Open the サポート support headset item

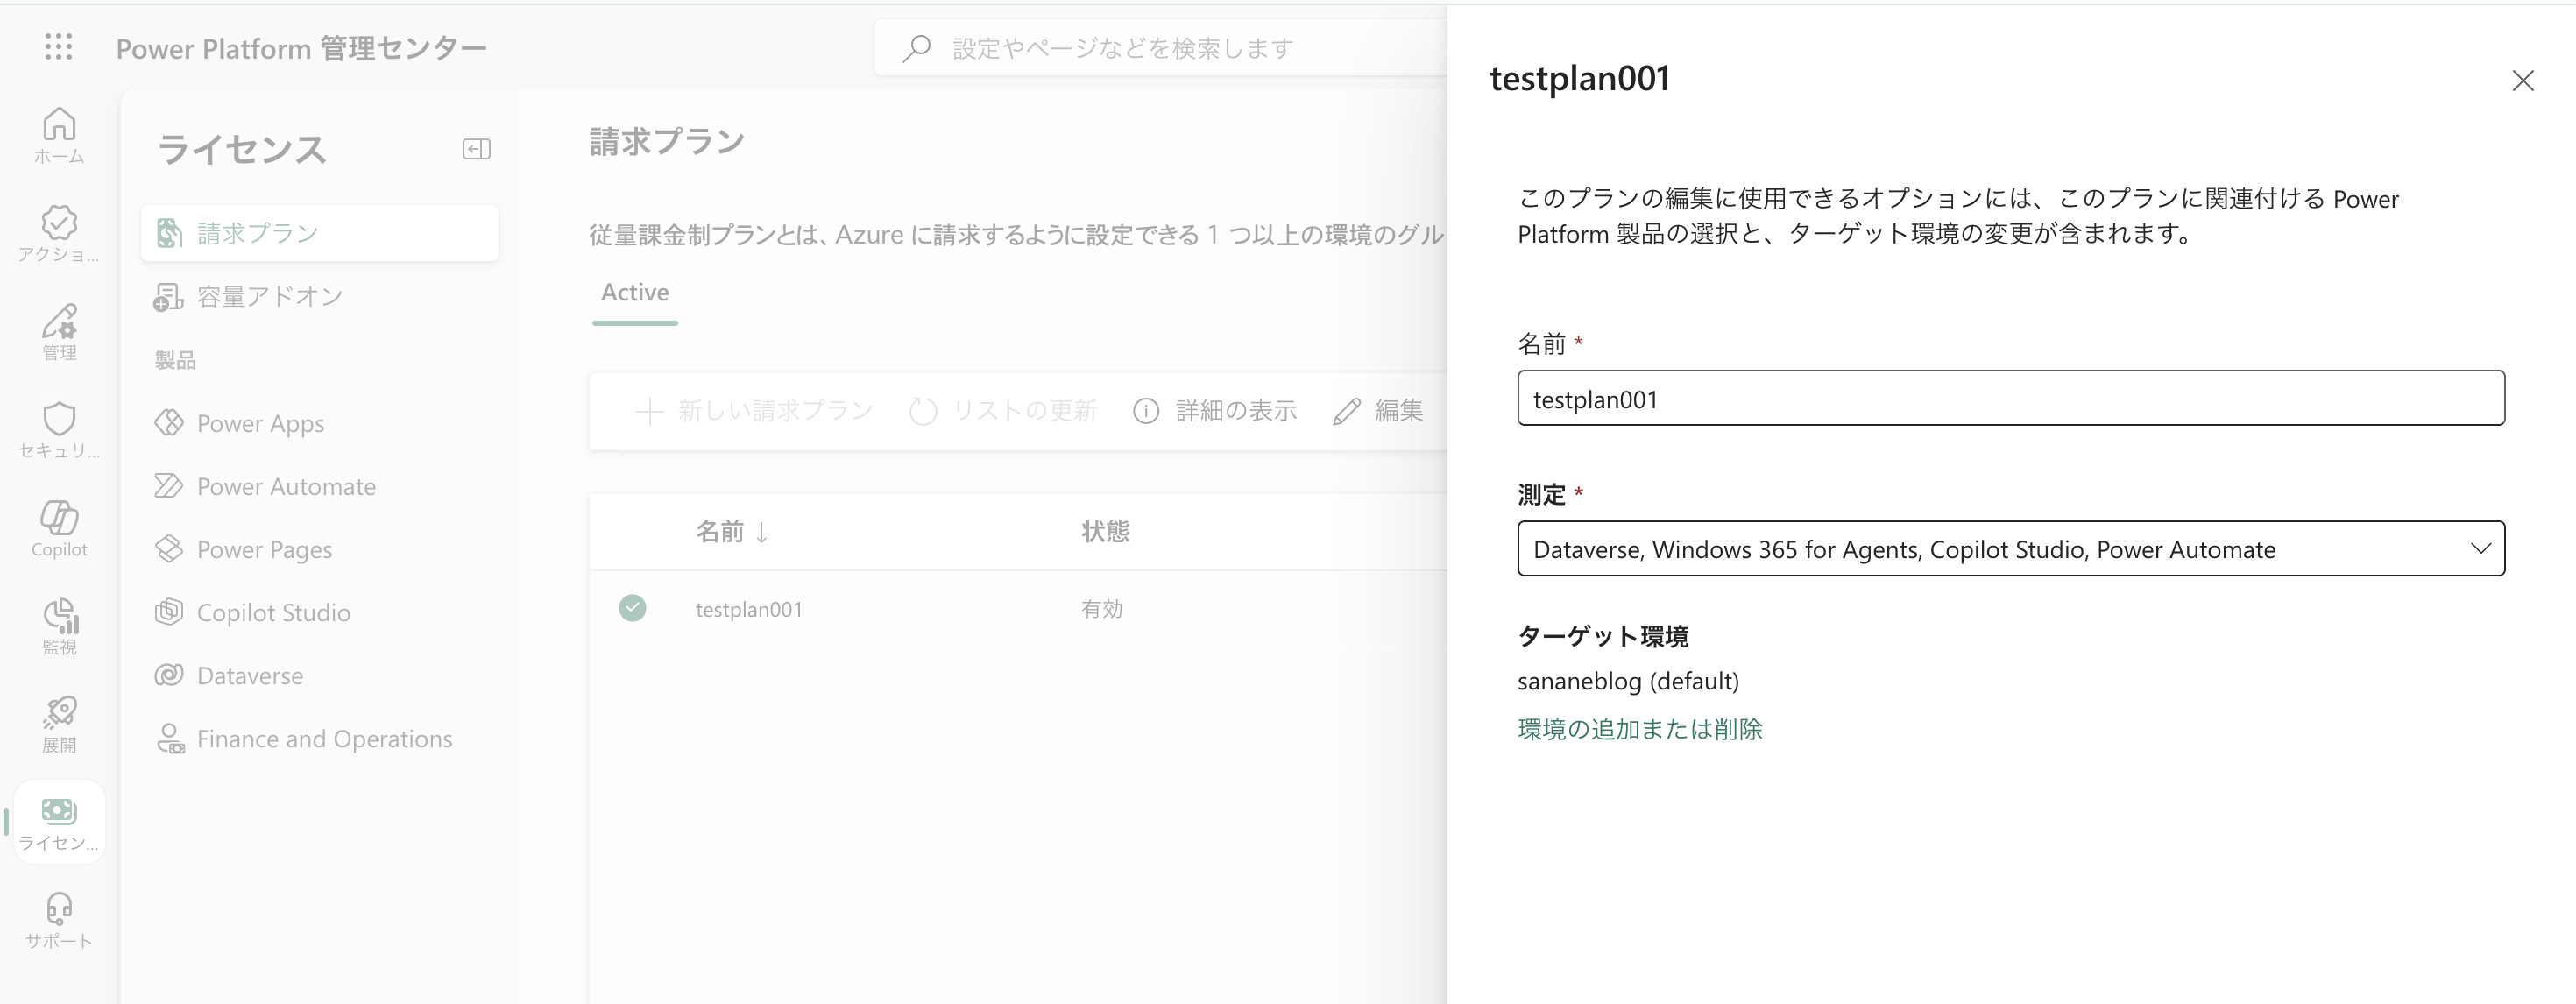(59, 920)
